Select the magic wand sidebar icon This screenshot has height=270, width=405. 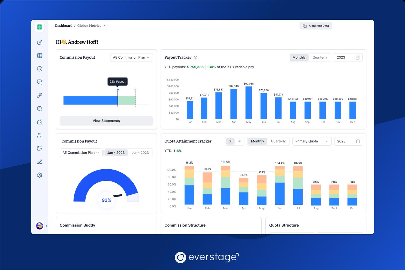(x=40, y=95)
